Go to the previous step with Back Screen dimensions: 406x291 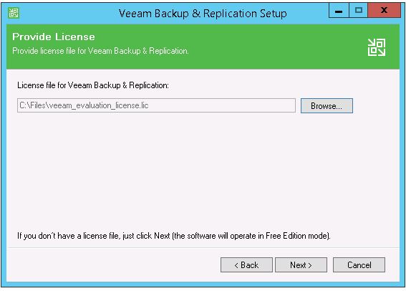point(246,264)
